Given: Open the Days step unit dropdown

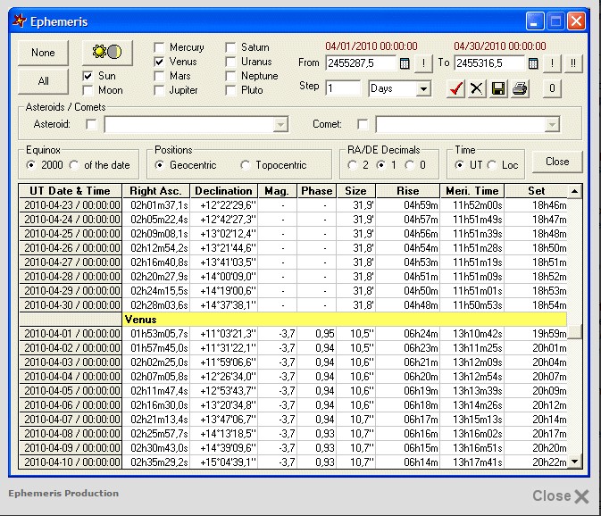Looking at the screenshot, I should click(423, 89).
